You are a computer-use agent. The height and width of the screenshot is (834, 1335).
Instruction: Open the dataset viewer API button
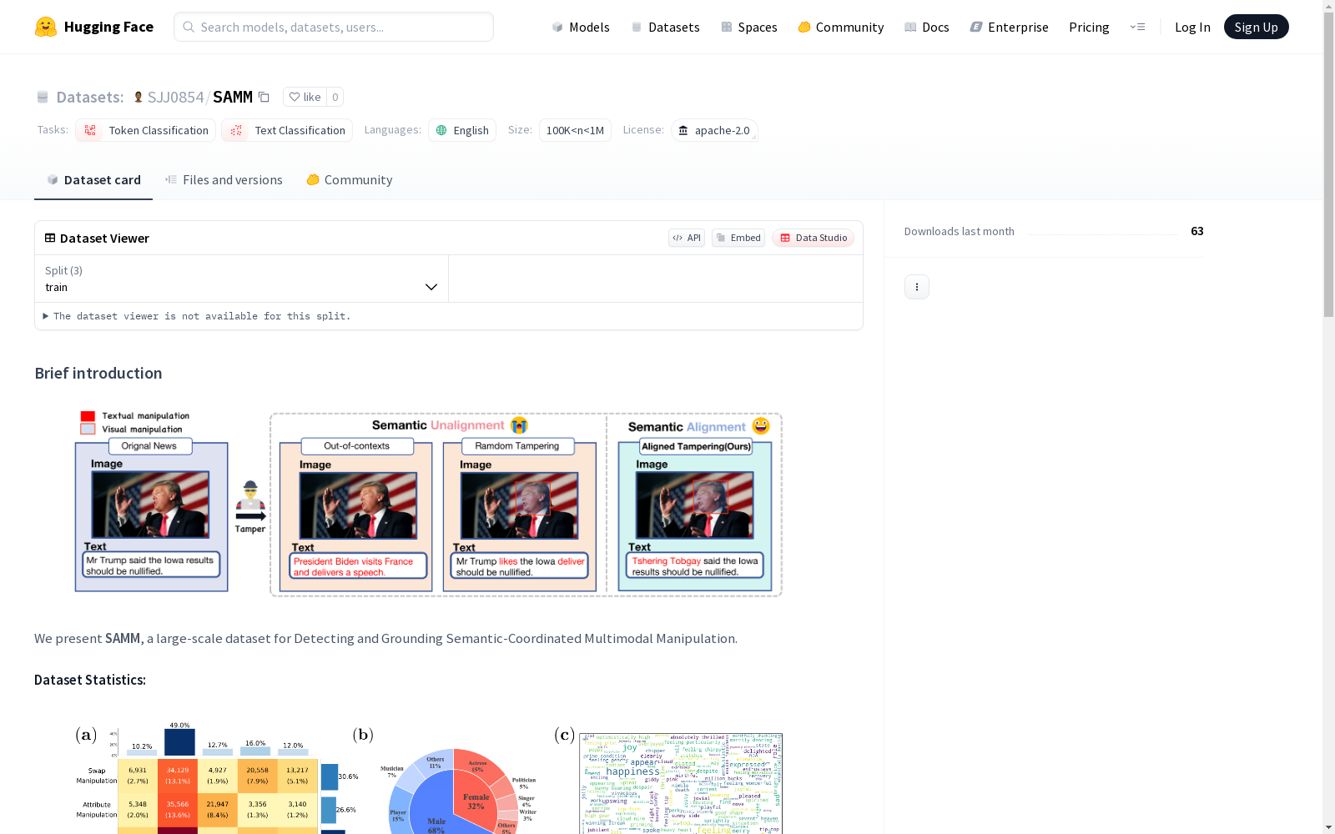687,238
